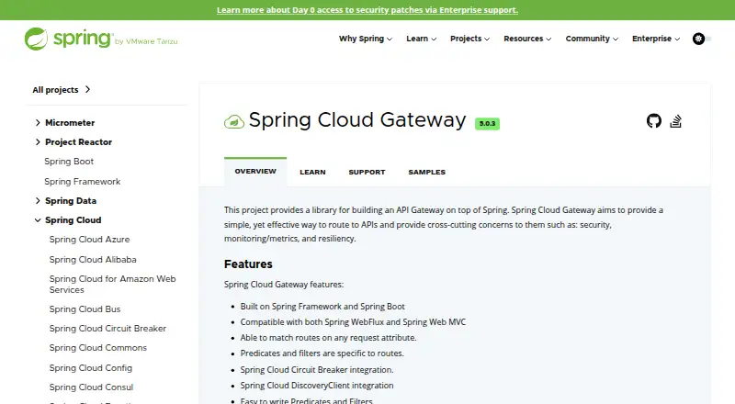Switch to the SUPPORT tab
The height and width of the screenshot is (404, 735).
[x=367, y=172]
